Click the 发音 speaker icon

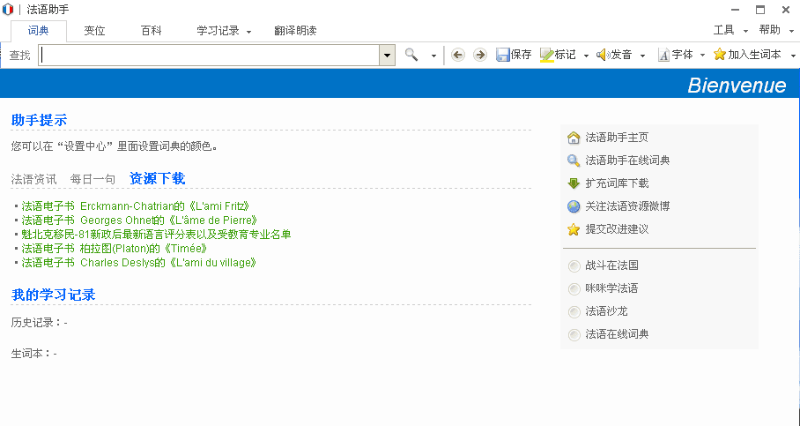[x=603, y=55]
